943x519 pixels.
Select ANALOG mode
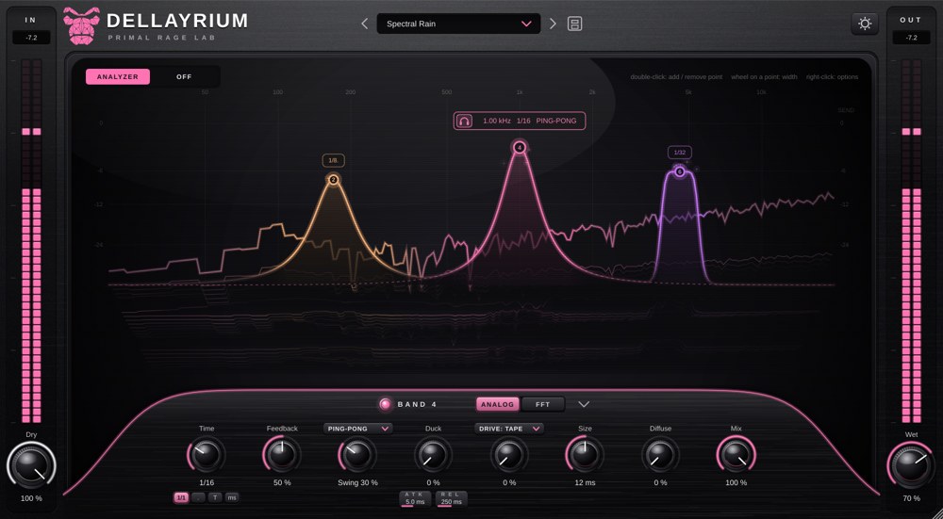click(x=498, y=404)
